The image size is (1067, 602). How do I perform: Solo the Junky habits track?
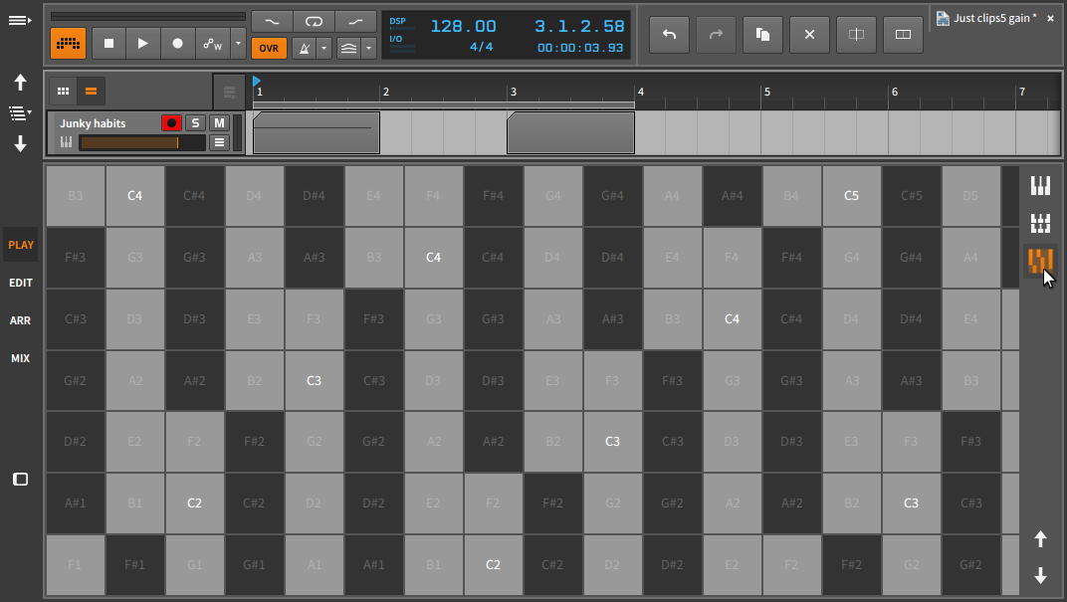[195, 122]
